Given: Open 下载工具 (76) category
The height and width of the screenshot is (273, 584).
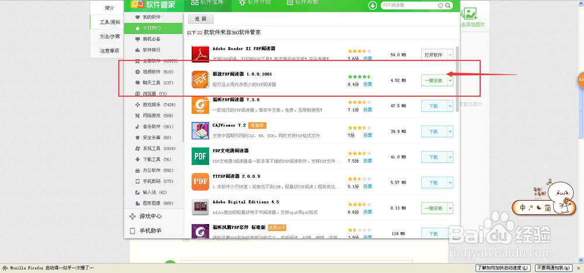Looking at the screenshot, I should [x=152, y=159].
